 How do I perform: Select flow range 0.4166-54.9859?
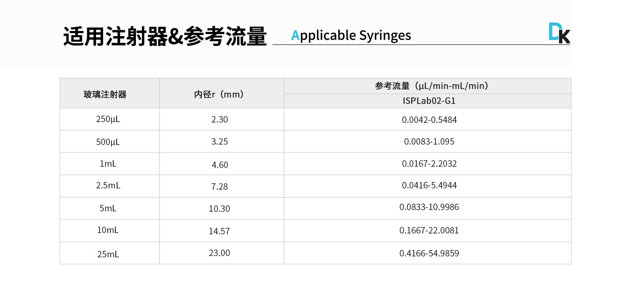point(429,253)
